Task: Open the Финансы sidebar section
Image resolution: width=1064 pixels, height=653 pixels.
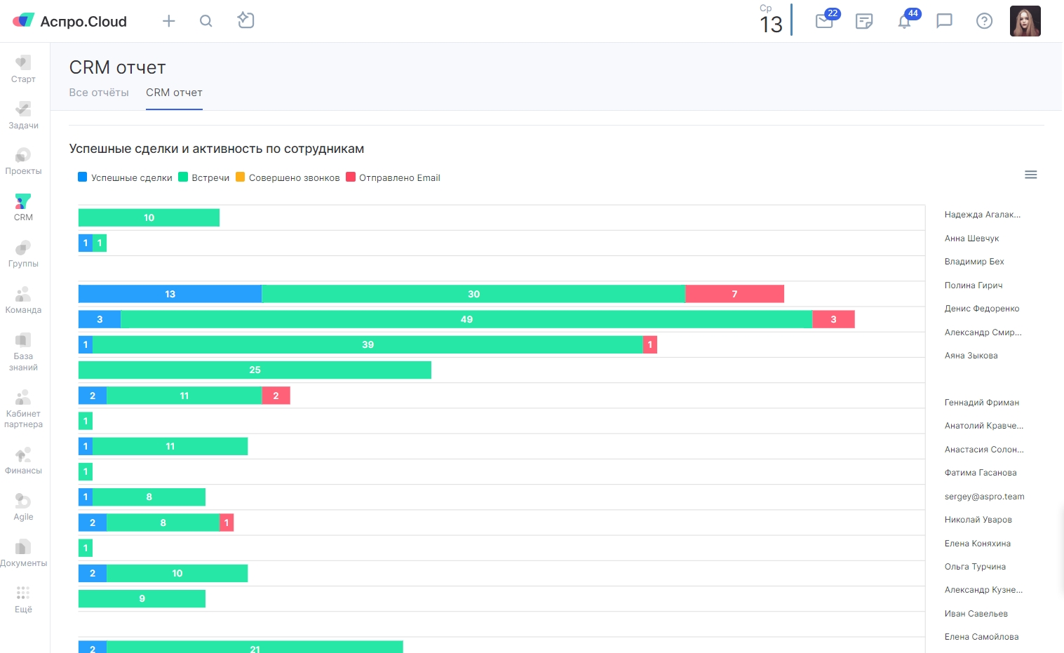Action: [23, 461]
